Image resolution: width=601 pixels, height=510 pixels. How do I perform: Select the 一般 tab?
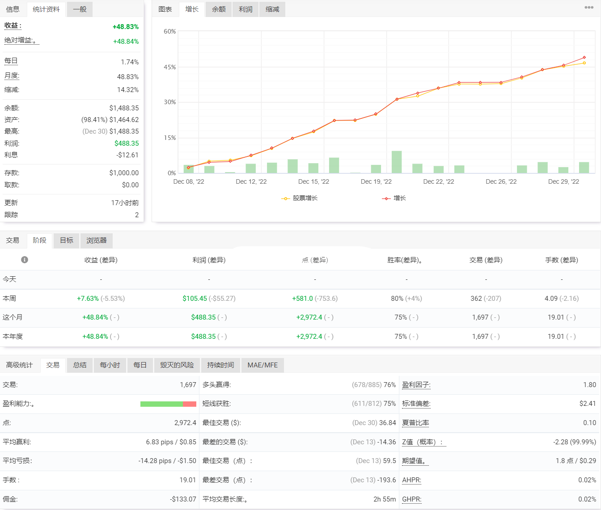80,9
